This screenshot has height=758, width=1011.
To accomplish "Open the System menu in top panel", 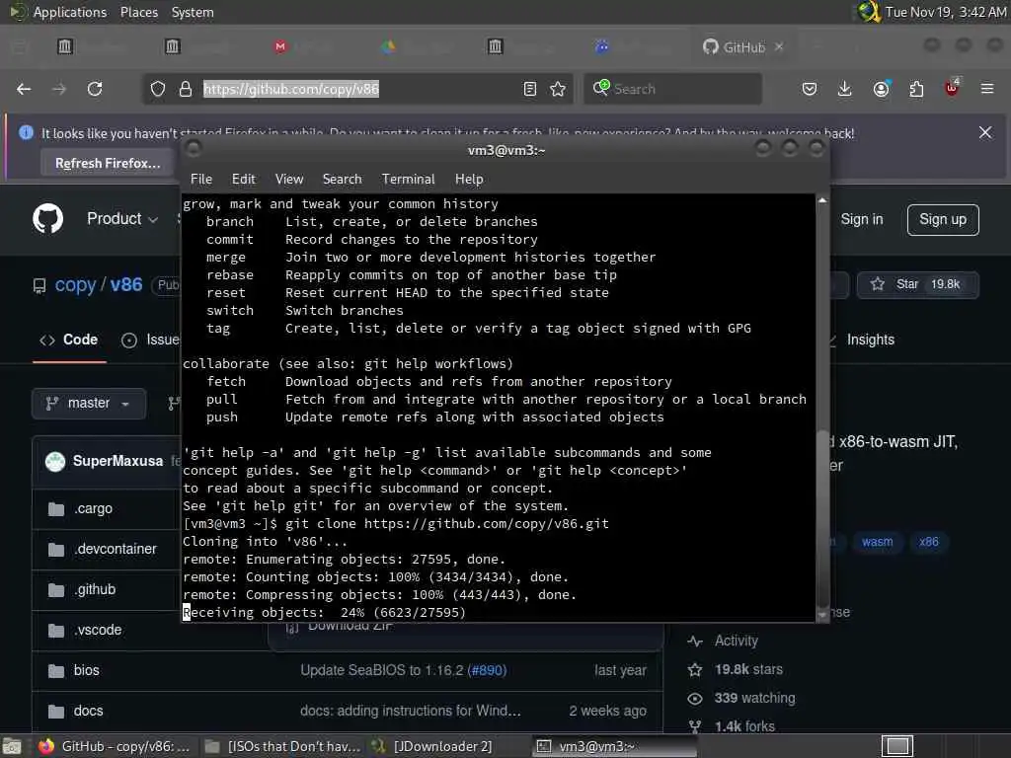I will (193, 12).
